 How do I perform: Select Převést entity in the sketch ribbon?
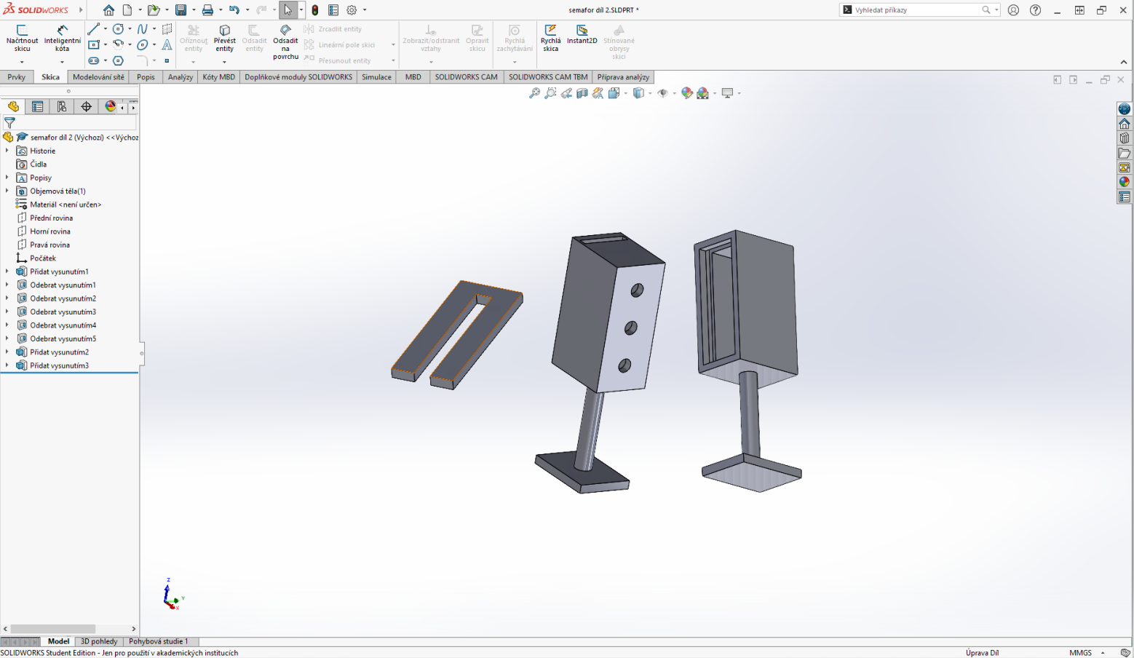224,40
